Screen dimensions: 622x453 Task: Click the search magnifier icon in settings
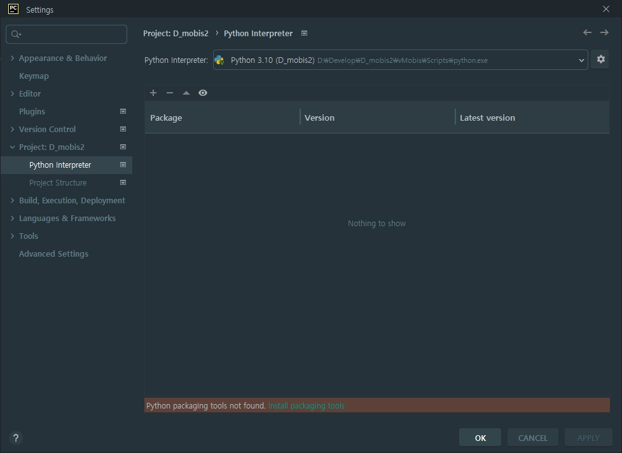point(15,34)
